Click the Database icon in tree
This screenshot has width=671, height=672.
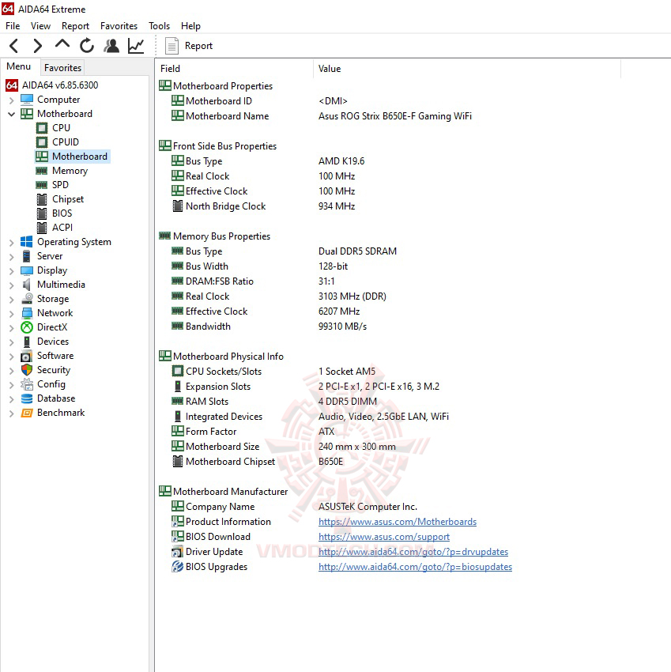coord(27,398)
